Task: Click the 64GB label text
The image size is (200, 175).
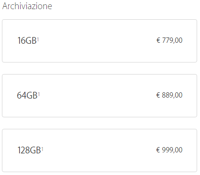Action: (27, 95)
